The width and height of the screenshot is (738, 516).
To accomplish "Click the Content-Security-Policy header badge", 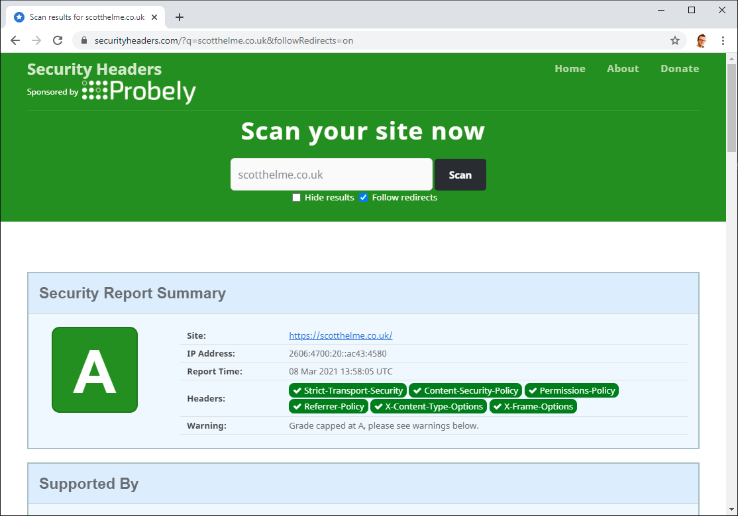I will click(x=466, y=390).
